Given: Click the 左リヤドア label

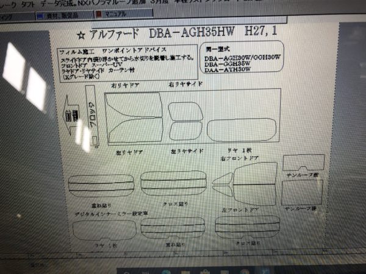Looking at the screenshot, I should (x=129, y=152).
